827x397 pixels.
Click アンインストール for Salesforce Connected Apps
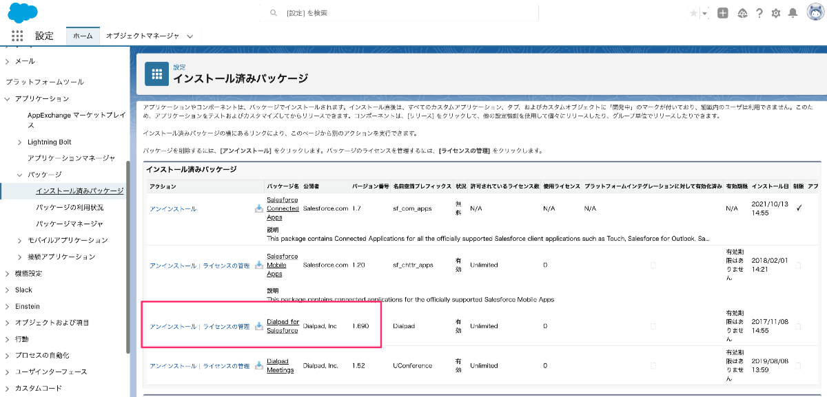[x=173, y=208]
